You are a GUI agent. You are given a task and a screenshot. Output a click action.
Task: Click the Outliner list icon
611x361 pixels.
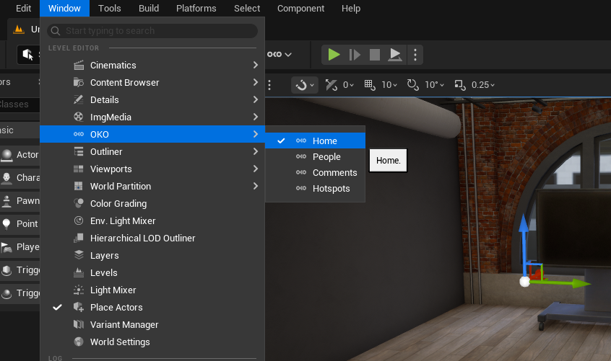pos(79,151)
